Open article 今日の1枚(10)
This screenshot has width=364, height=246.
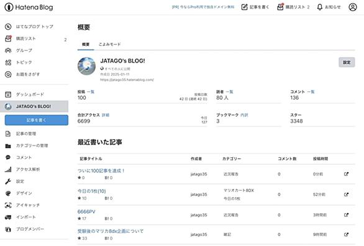(92, 191)
